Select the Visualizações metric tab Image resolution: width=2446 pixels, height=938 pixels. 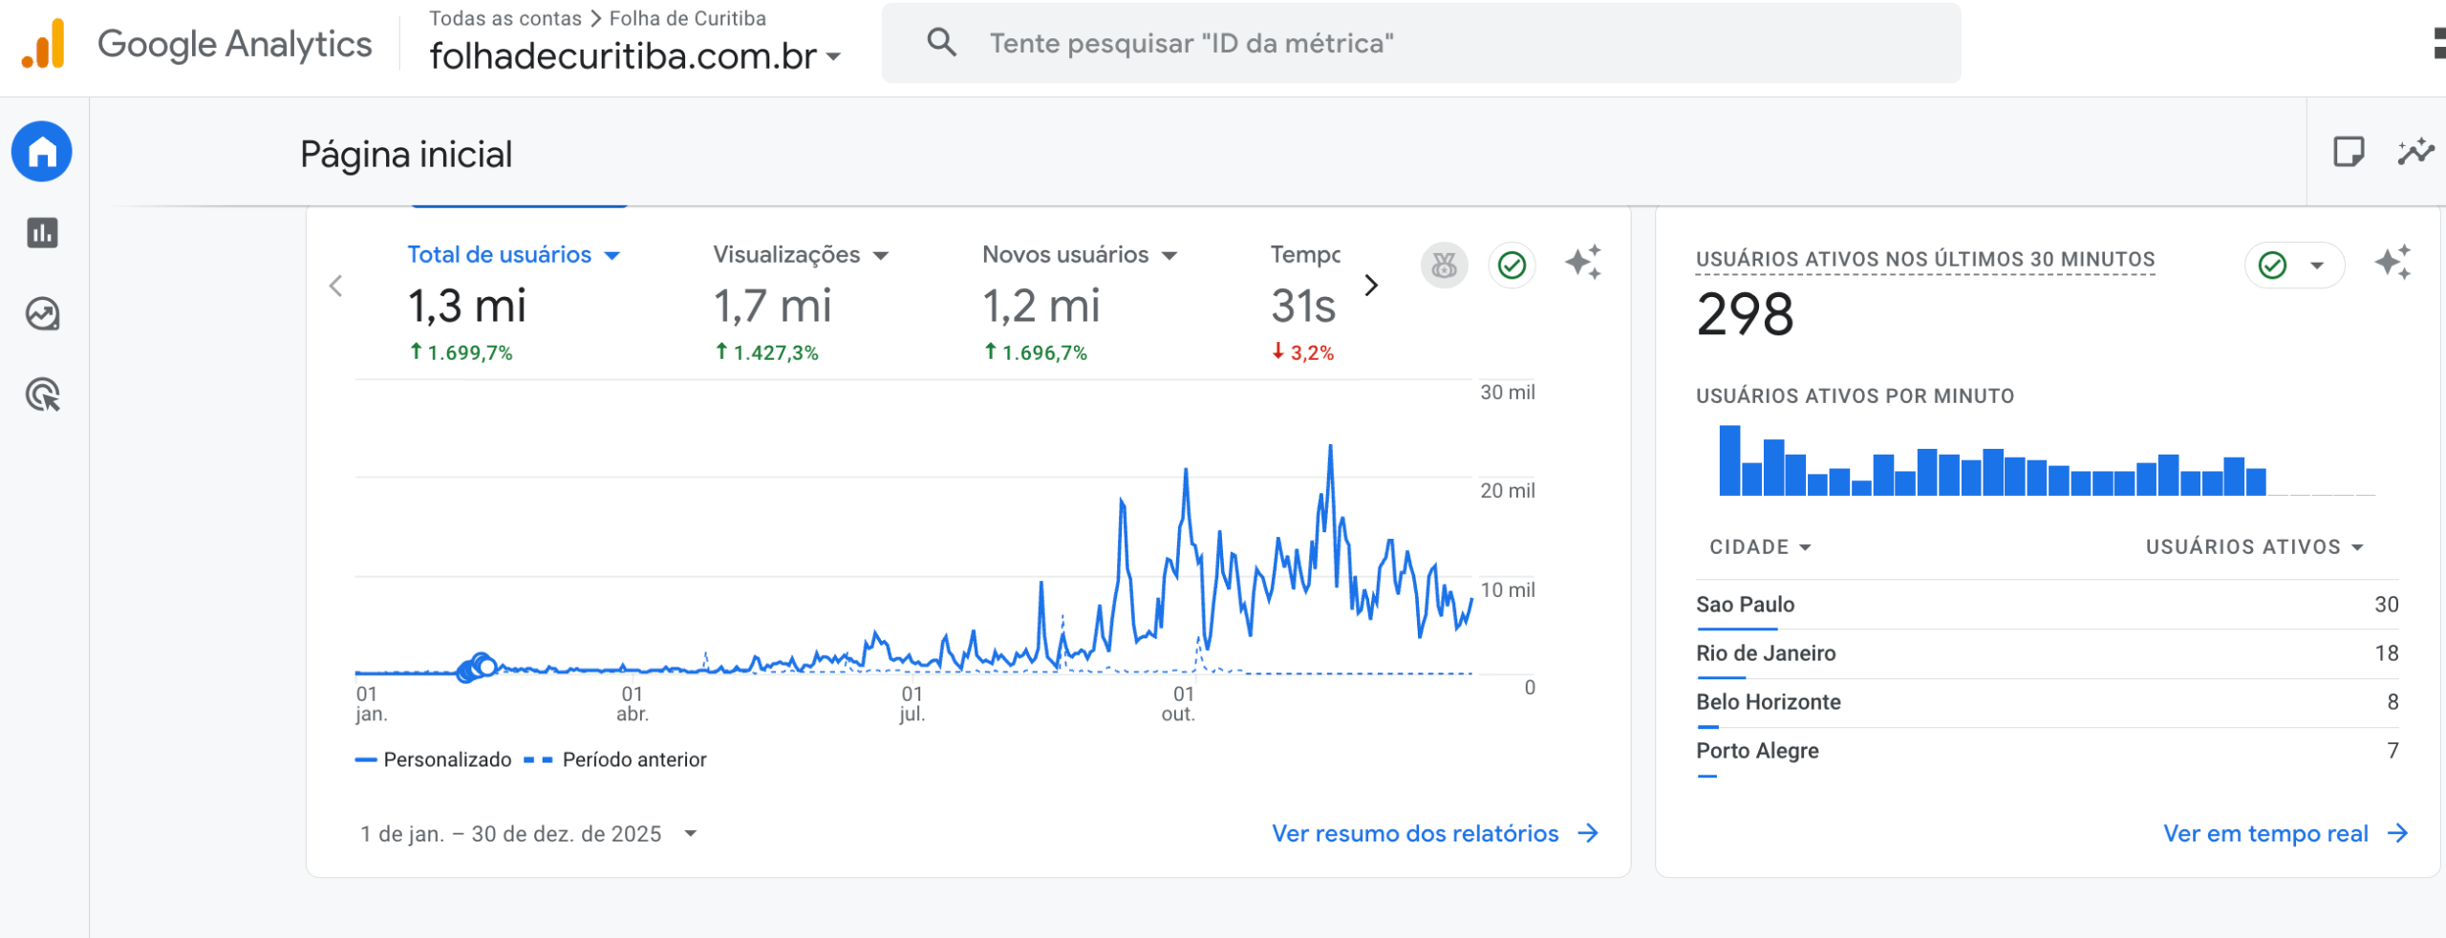click(x=800, y=255)
